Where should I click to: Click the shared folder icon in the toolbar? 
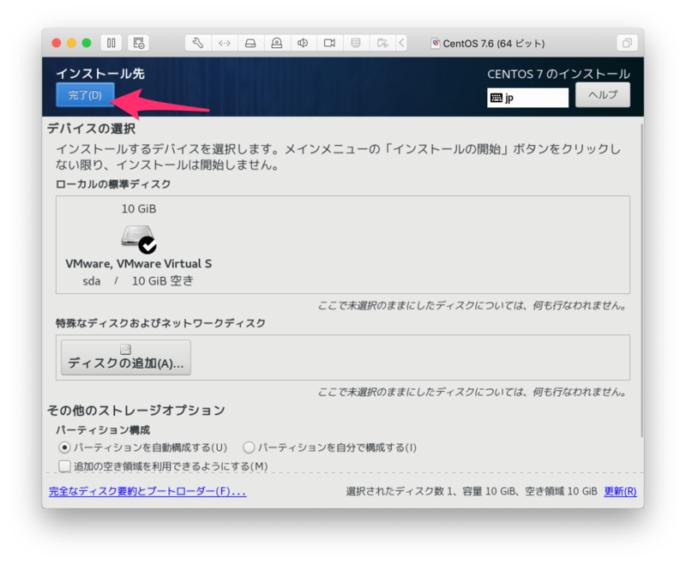point(382,43)
